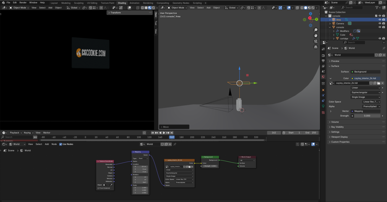Switch to orthographic grid view icon
This screenshot has height=202, width=387.
(x=316, y=47)
